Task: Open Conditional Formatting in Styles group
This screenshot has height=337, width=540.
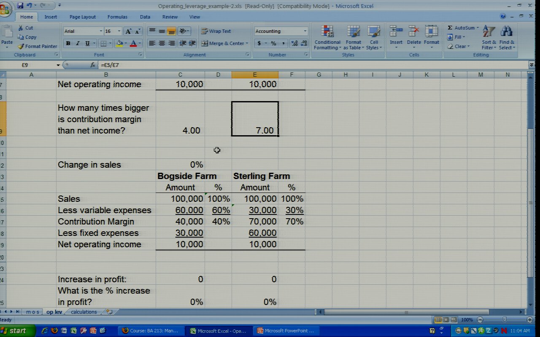Action: (327, 37)
